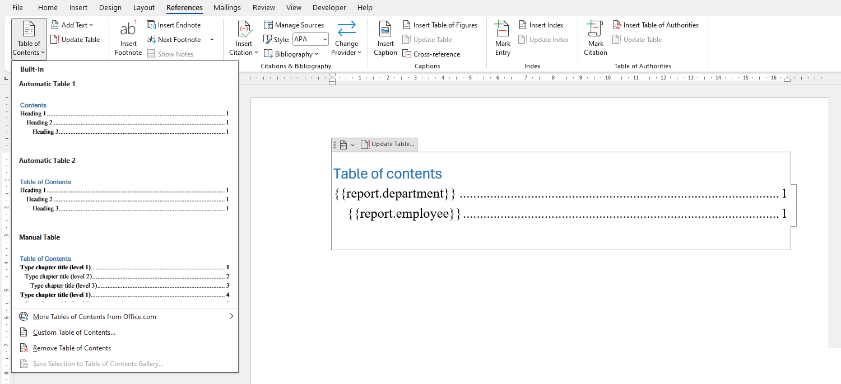This screenshot has height=384, width=841.
Task: Insert a footnote with Insert Footnote
Action: pos(128,39)
